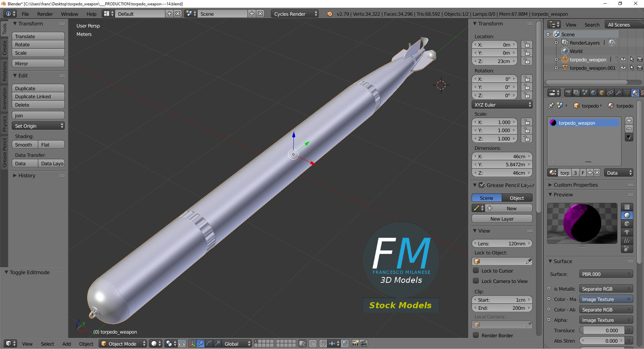Toggle the Location X lock icon
The width and height of the screenshot is (644, 349).
pyautogui.click(x=527, y=45)
